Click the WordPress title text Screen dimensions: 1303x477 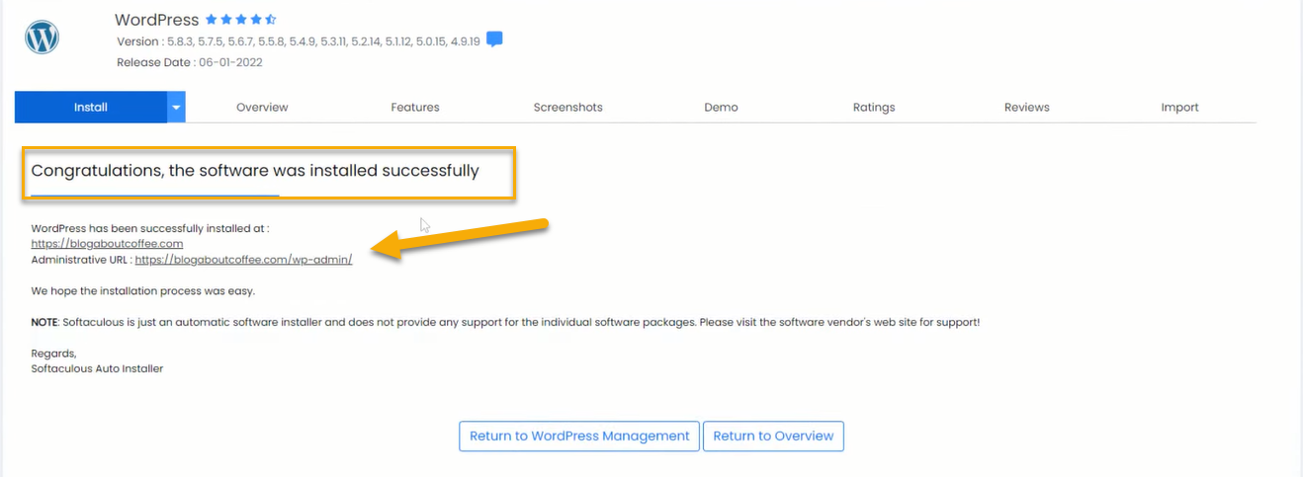click(156, 20)
